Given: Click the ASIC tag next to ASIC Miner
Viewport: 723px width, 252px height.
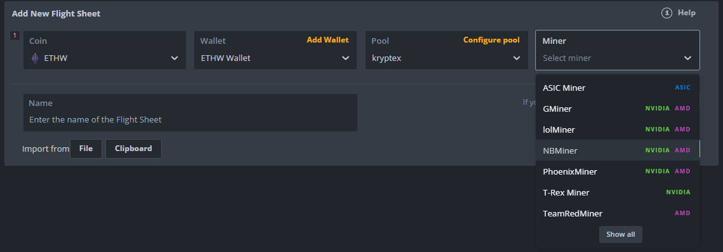Looking at the screenshot, I should [682, 88].
